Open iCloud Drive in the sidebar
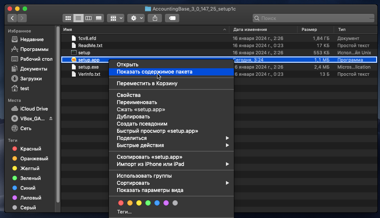Screen dimensions: 380x218 30,109
